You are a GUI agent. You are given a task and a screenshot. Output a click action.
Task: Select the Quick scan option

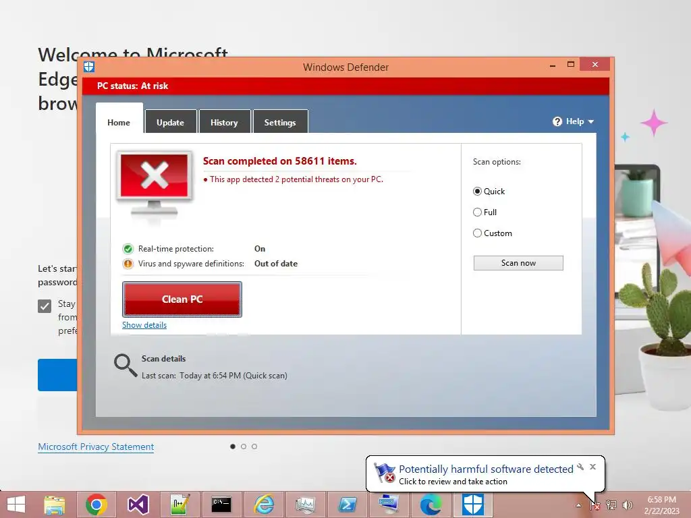[477, 191]
